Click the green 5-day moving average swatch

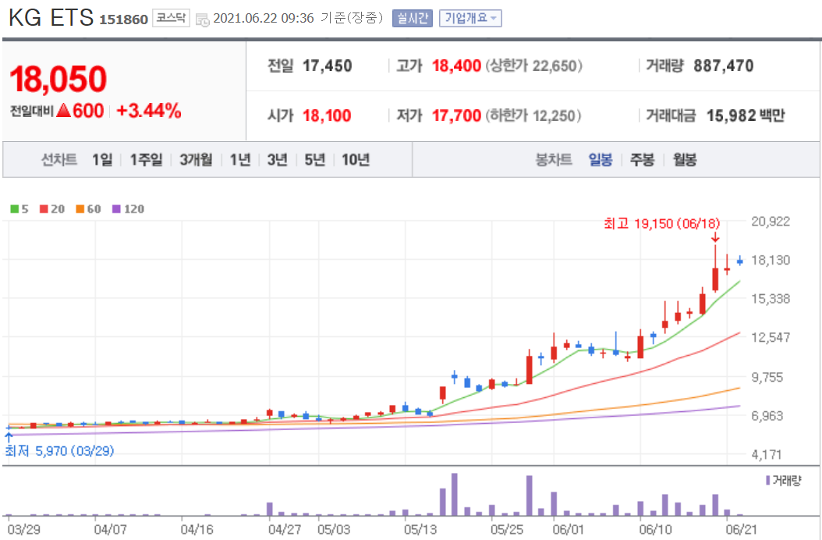[14, 209]
